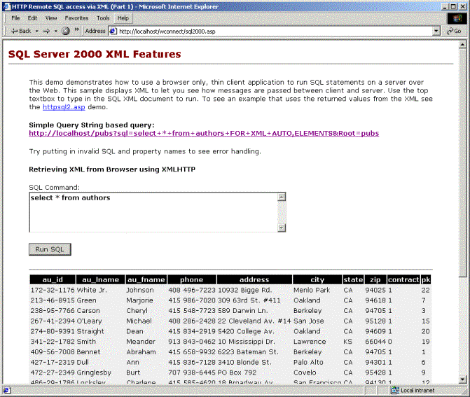The height and width of the screenshot is (397, 470).
Task: Click the Marjorie first name cell
Action: click(139, 300)
